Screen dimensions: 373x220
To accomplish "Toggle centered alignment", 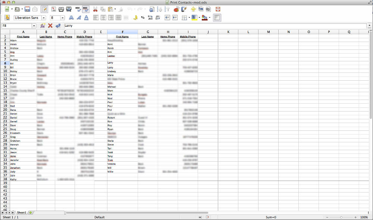I will tap(103, 17).
